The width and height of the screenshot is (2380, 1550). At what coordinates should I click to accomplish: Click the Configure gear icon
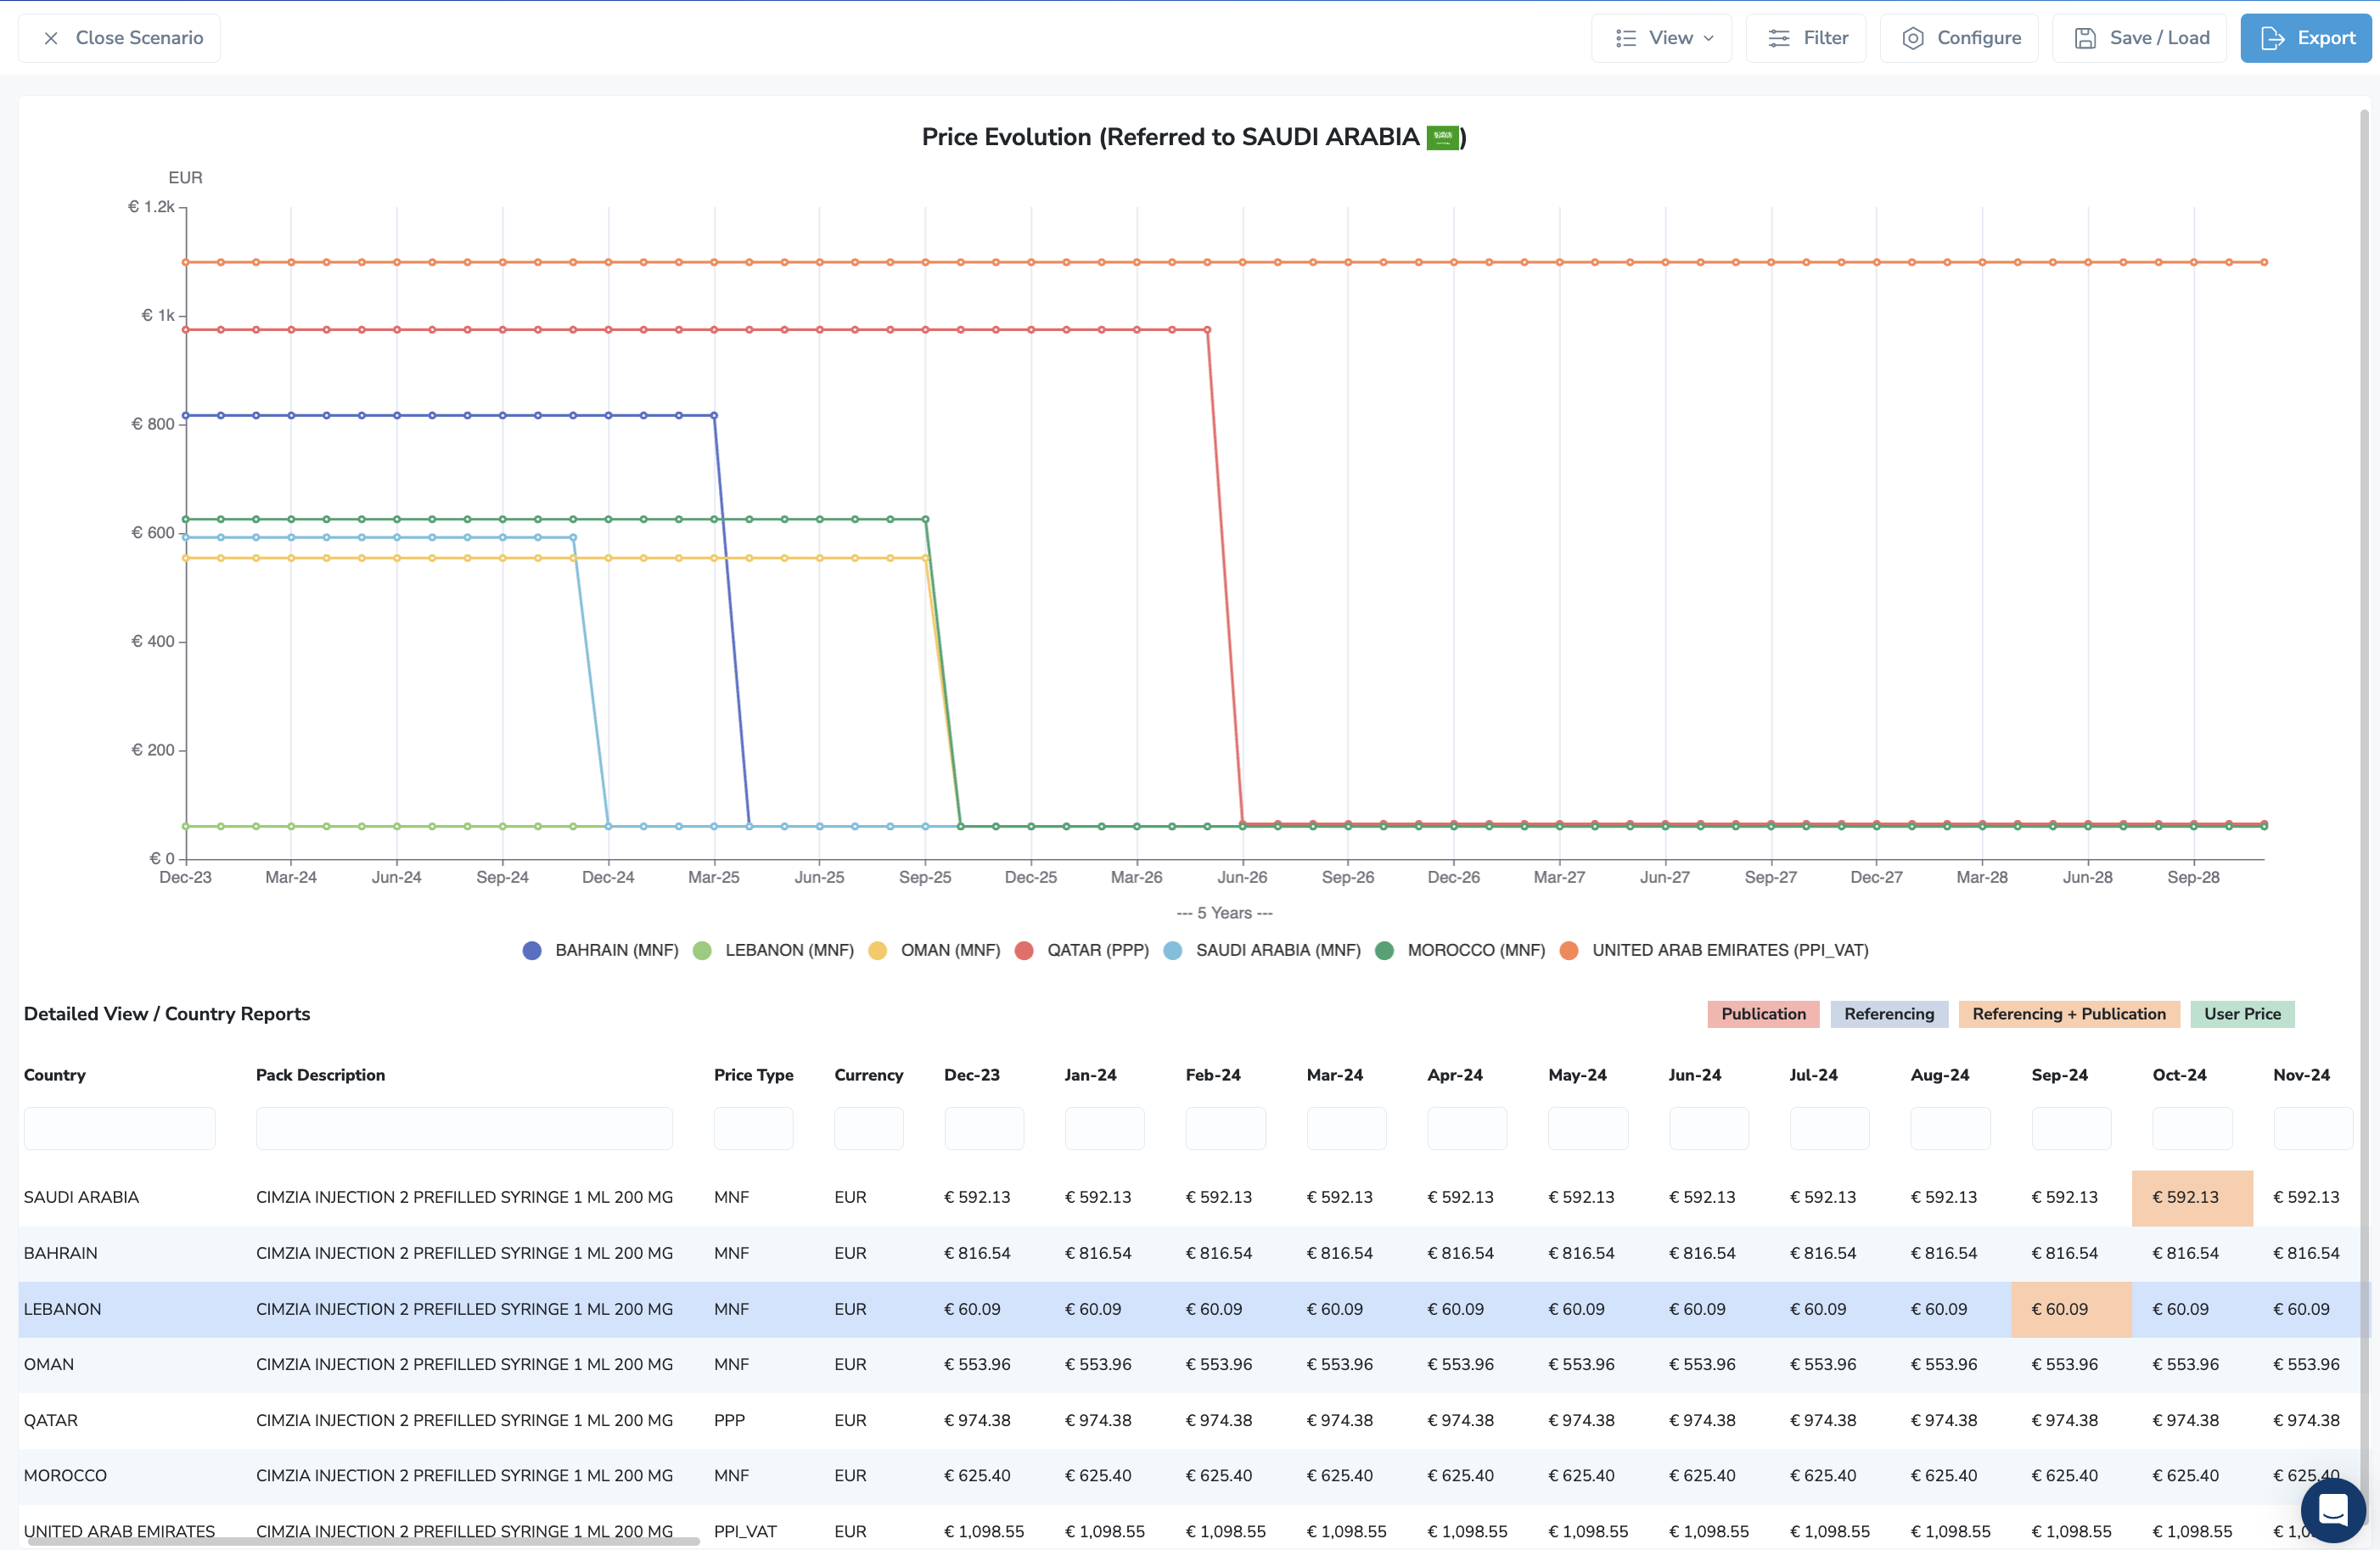coord(1913,38)
